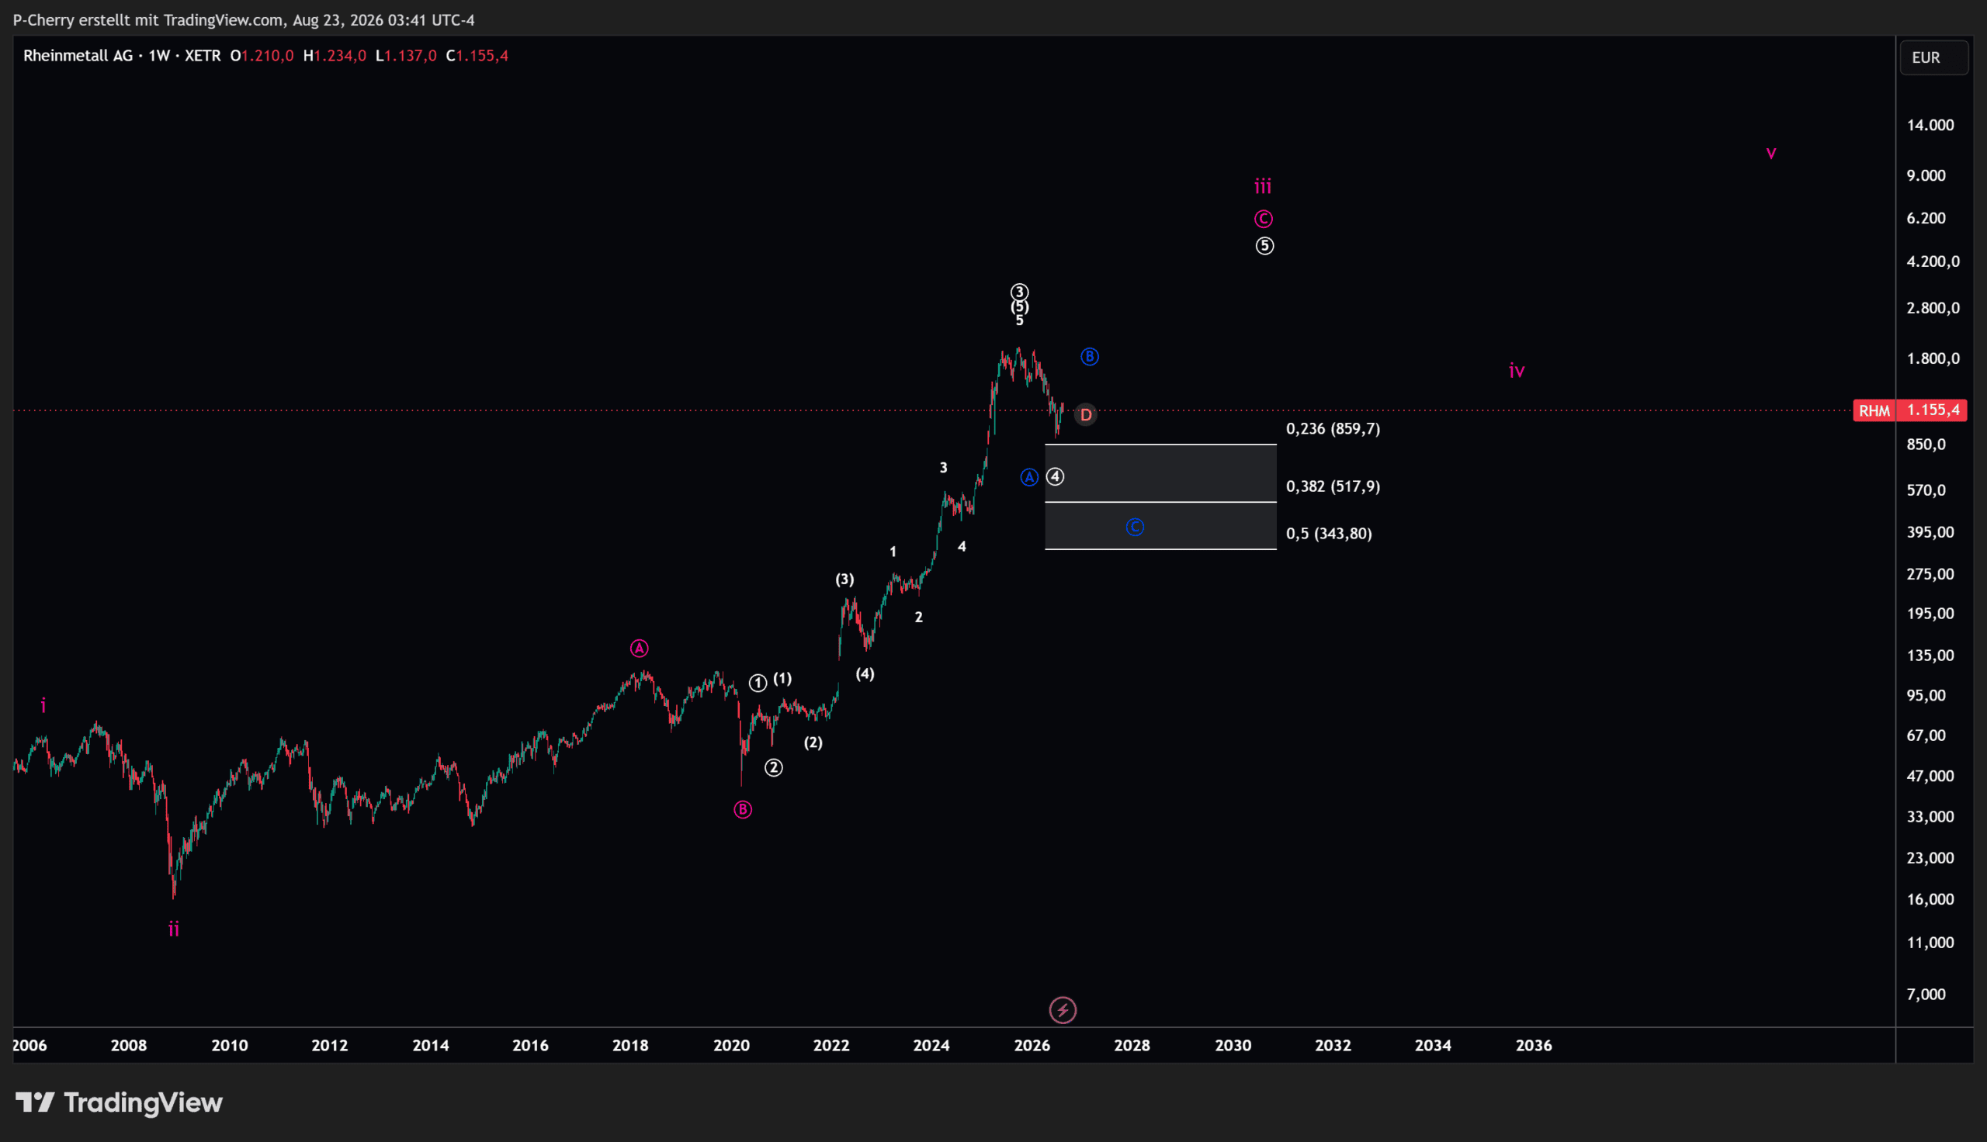Click the 33,000 price axis label
1987x1142 pixels.
(x=1930, y=816)
